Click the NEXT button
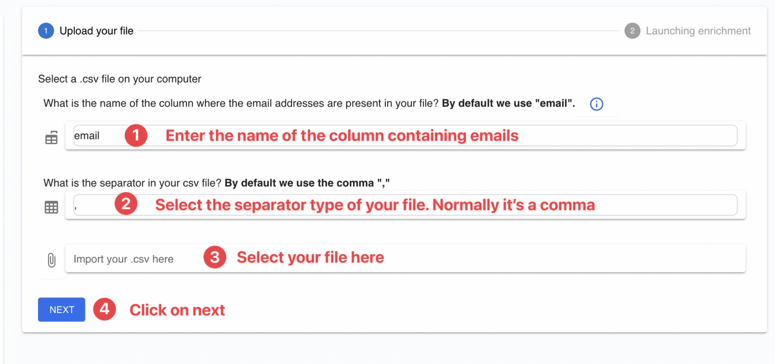The width and height of the screenshot is (775, 364). point(61,310)
